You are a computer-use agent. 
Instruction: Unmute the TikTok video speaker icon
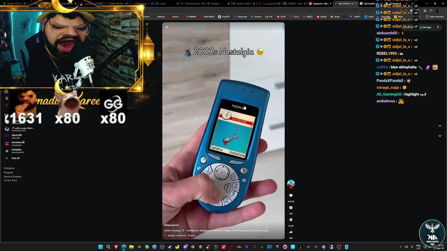[167, 27]
